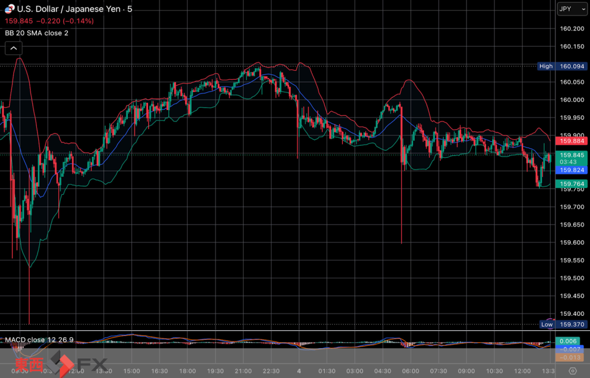
Task: Click the 12:00 time axis label
Action: [522, 371]
